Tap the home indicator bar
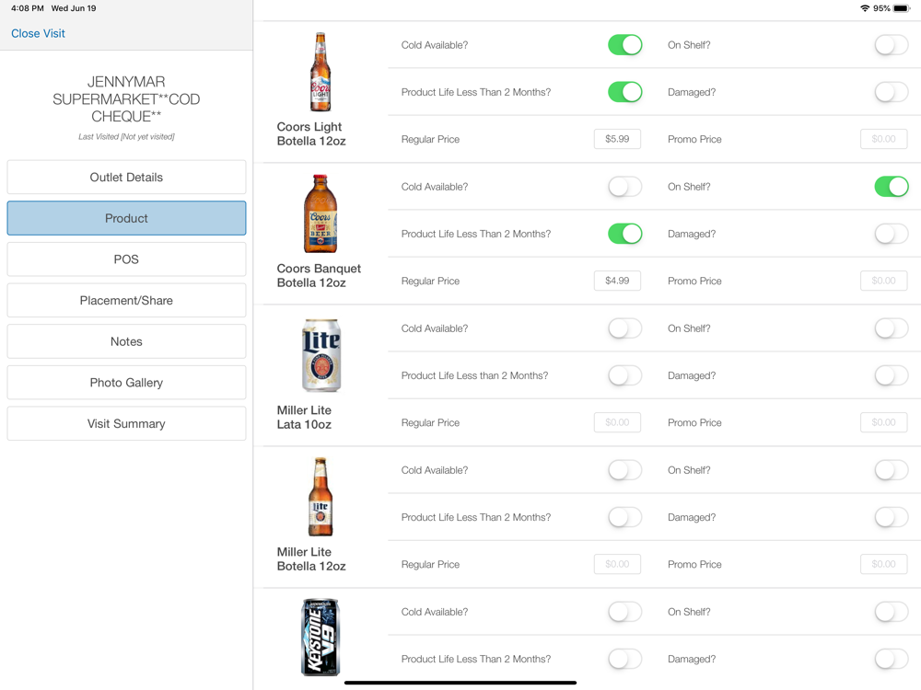 tap(460, 683)
